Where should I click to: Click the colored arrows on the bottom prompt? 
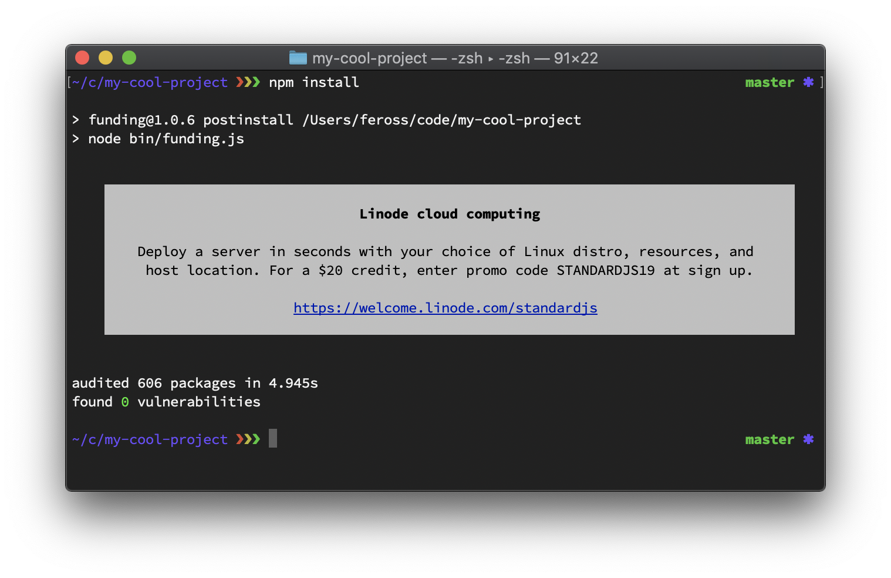[x=248, y=439]
